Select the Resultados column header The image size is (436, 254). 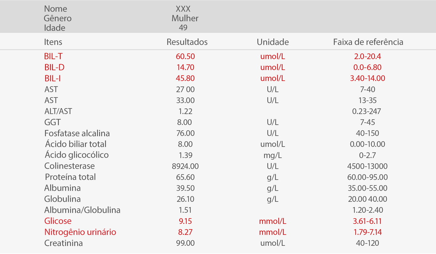click(187, 42)
